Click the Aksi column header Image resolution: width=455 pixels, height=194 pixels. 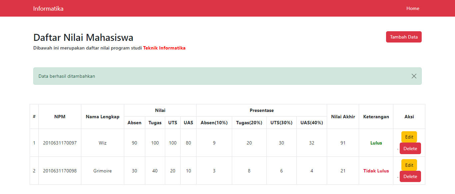coord(409,117)
